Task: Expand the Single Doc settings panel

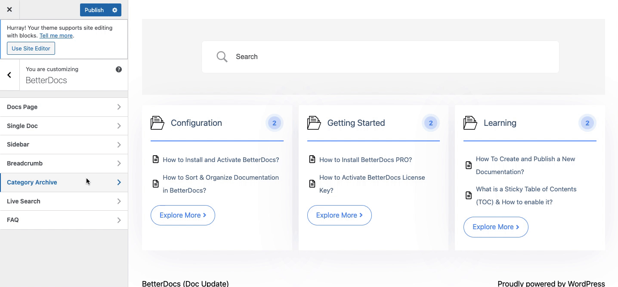Action: point(64,125)
